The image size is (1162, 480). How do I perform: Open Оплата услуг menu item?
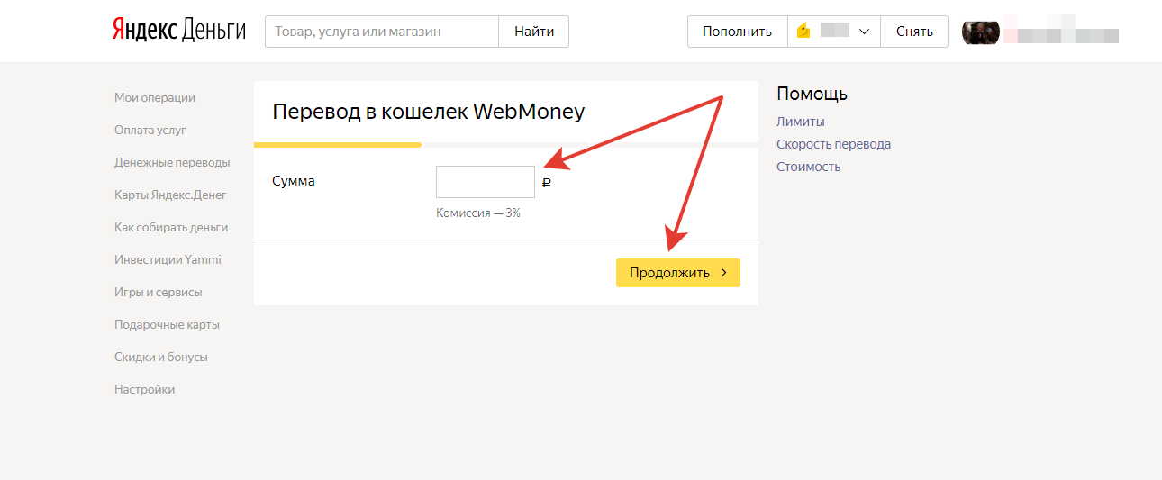click(150, 130)
